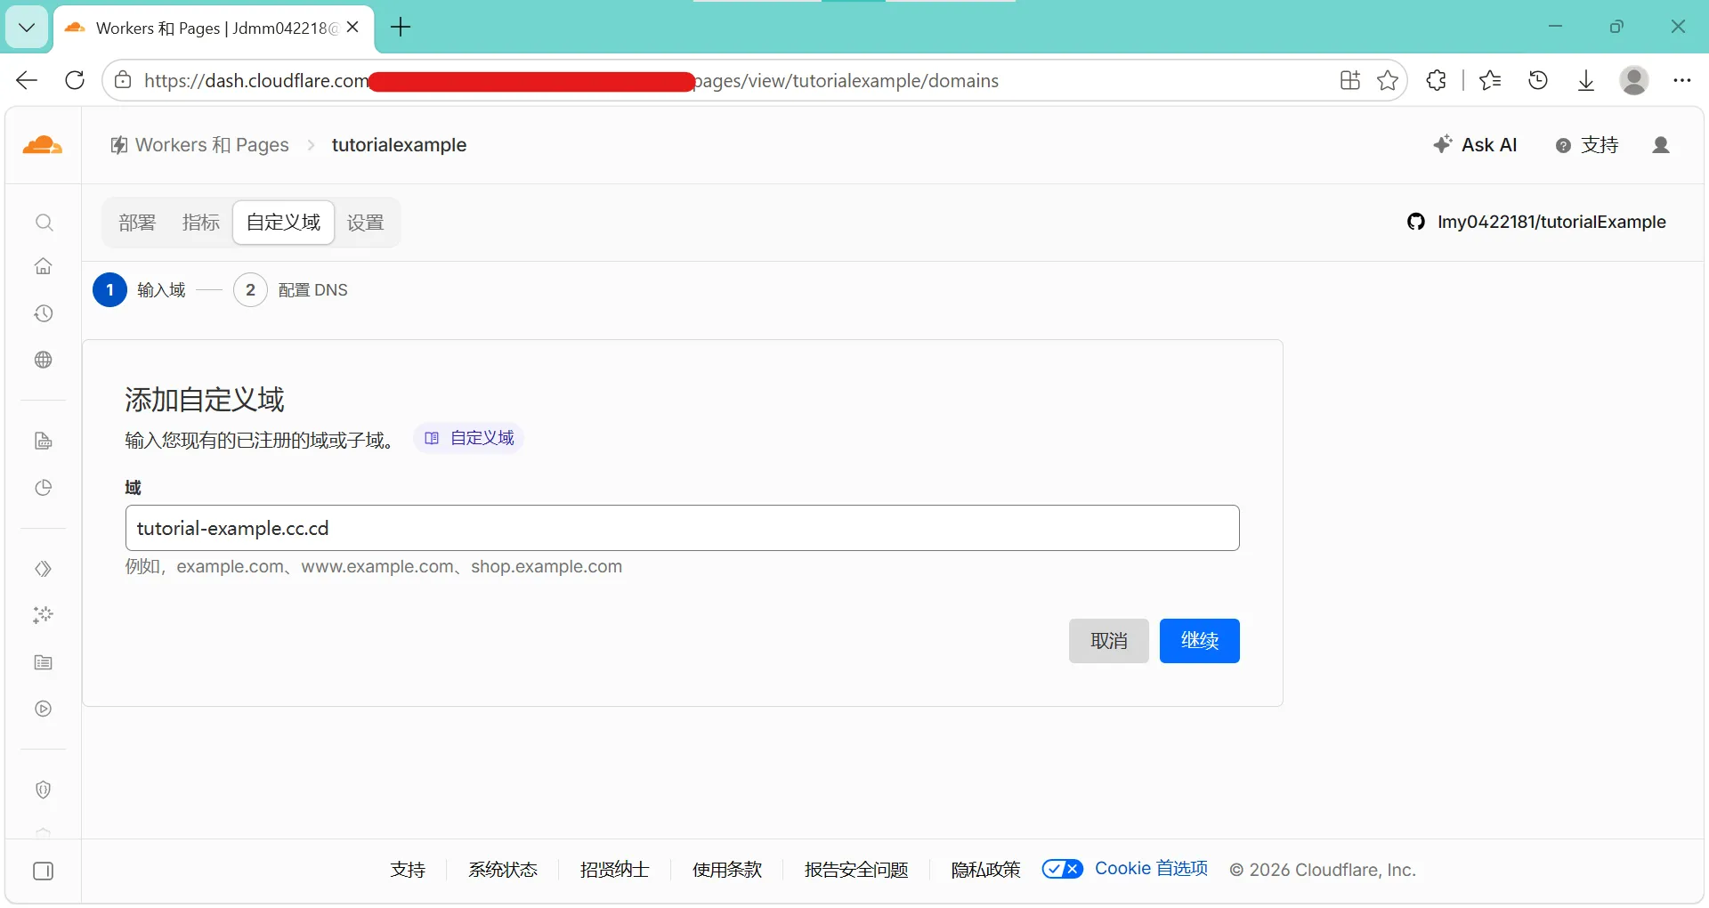Click the browser back arrow
Viewport: 1709px width, 908px height.
(27, 81)
